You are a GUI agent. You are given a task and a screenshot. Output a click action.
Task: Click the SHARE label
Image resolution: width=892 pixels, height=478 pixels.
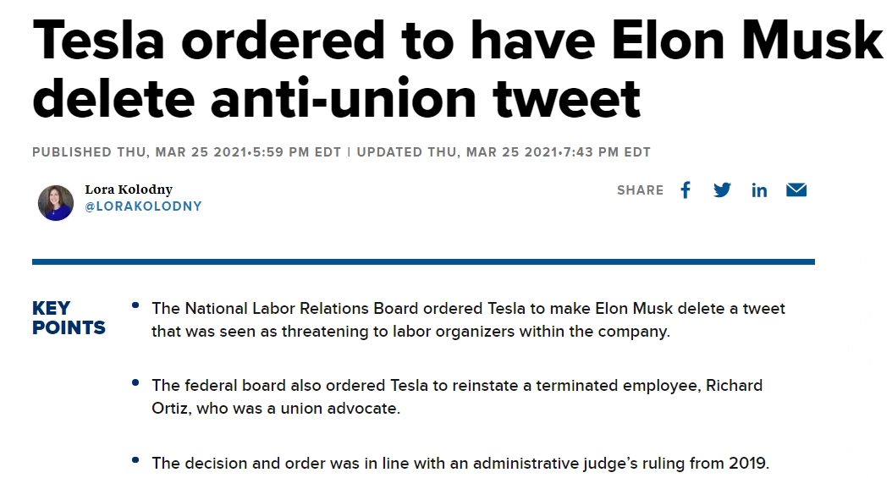tap(641, 190)
